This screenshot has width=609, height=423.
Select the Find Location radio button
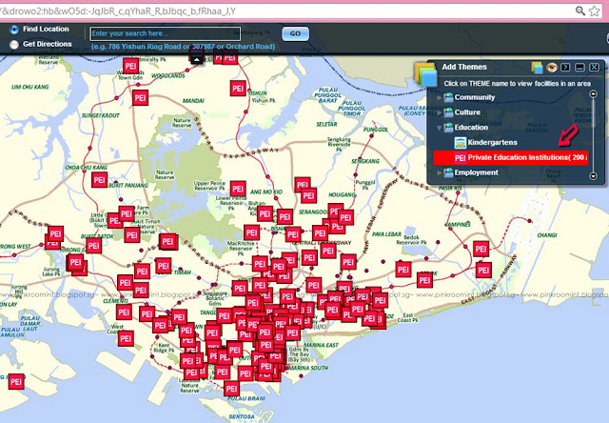point(14,30)
